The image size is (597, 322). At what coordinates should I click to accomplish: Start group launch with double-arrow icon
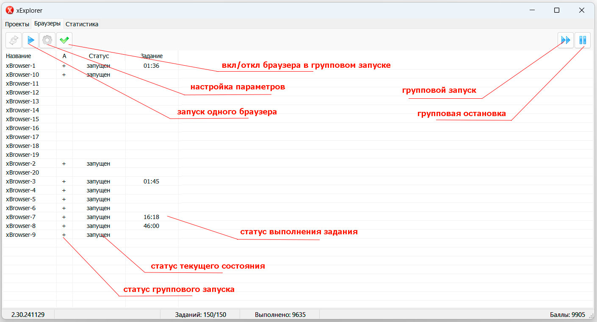[566, 40]
